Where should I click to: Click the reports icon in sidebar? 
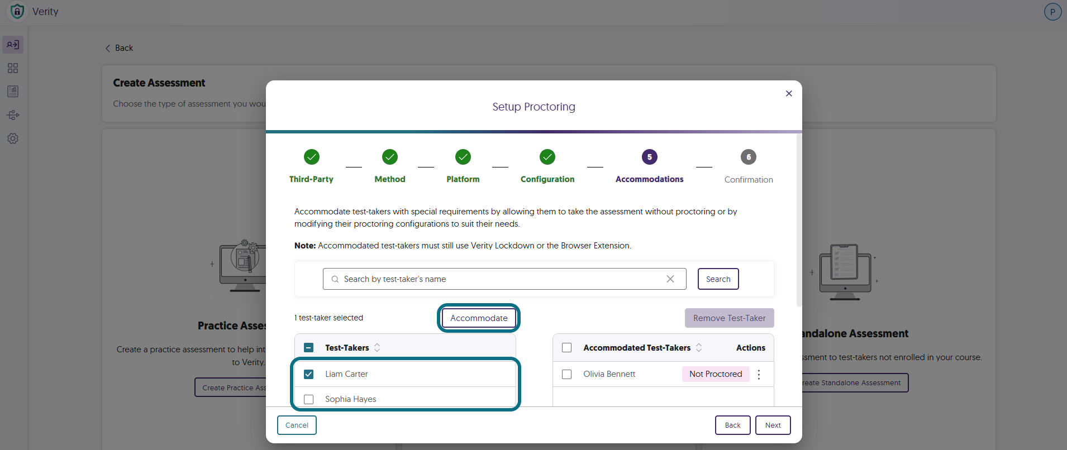13,92
